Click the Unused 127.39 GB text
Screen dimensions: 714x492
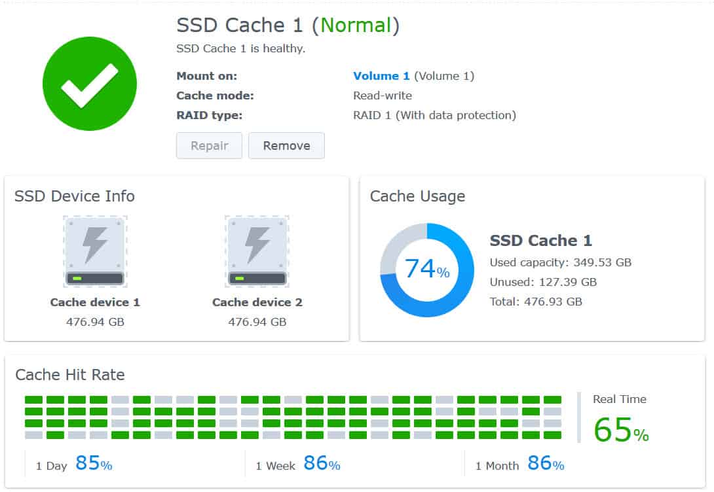pyautogui.click(x=543, y=282)
